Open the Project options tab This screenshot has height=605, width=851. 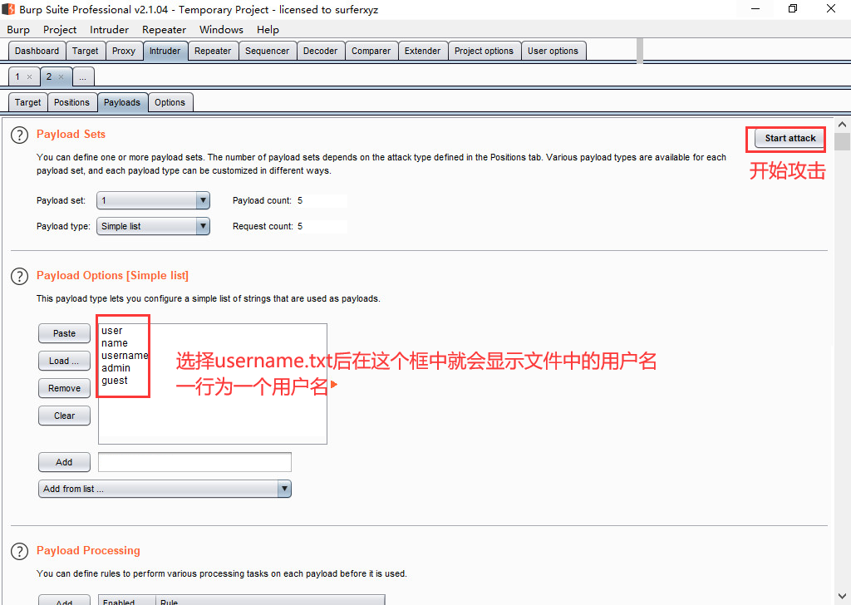tap(485, 51)
